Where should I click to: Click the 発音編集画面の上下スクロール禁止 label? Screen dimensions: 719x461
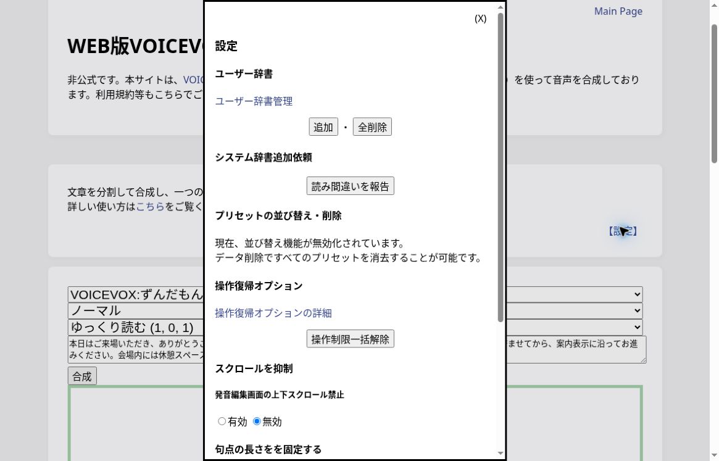[280, 394]
